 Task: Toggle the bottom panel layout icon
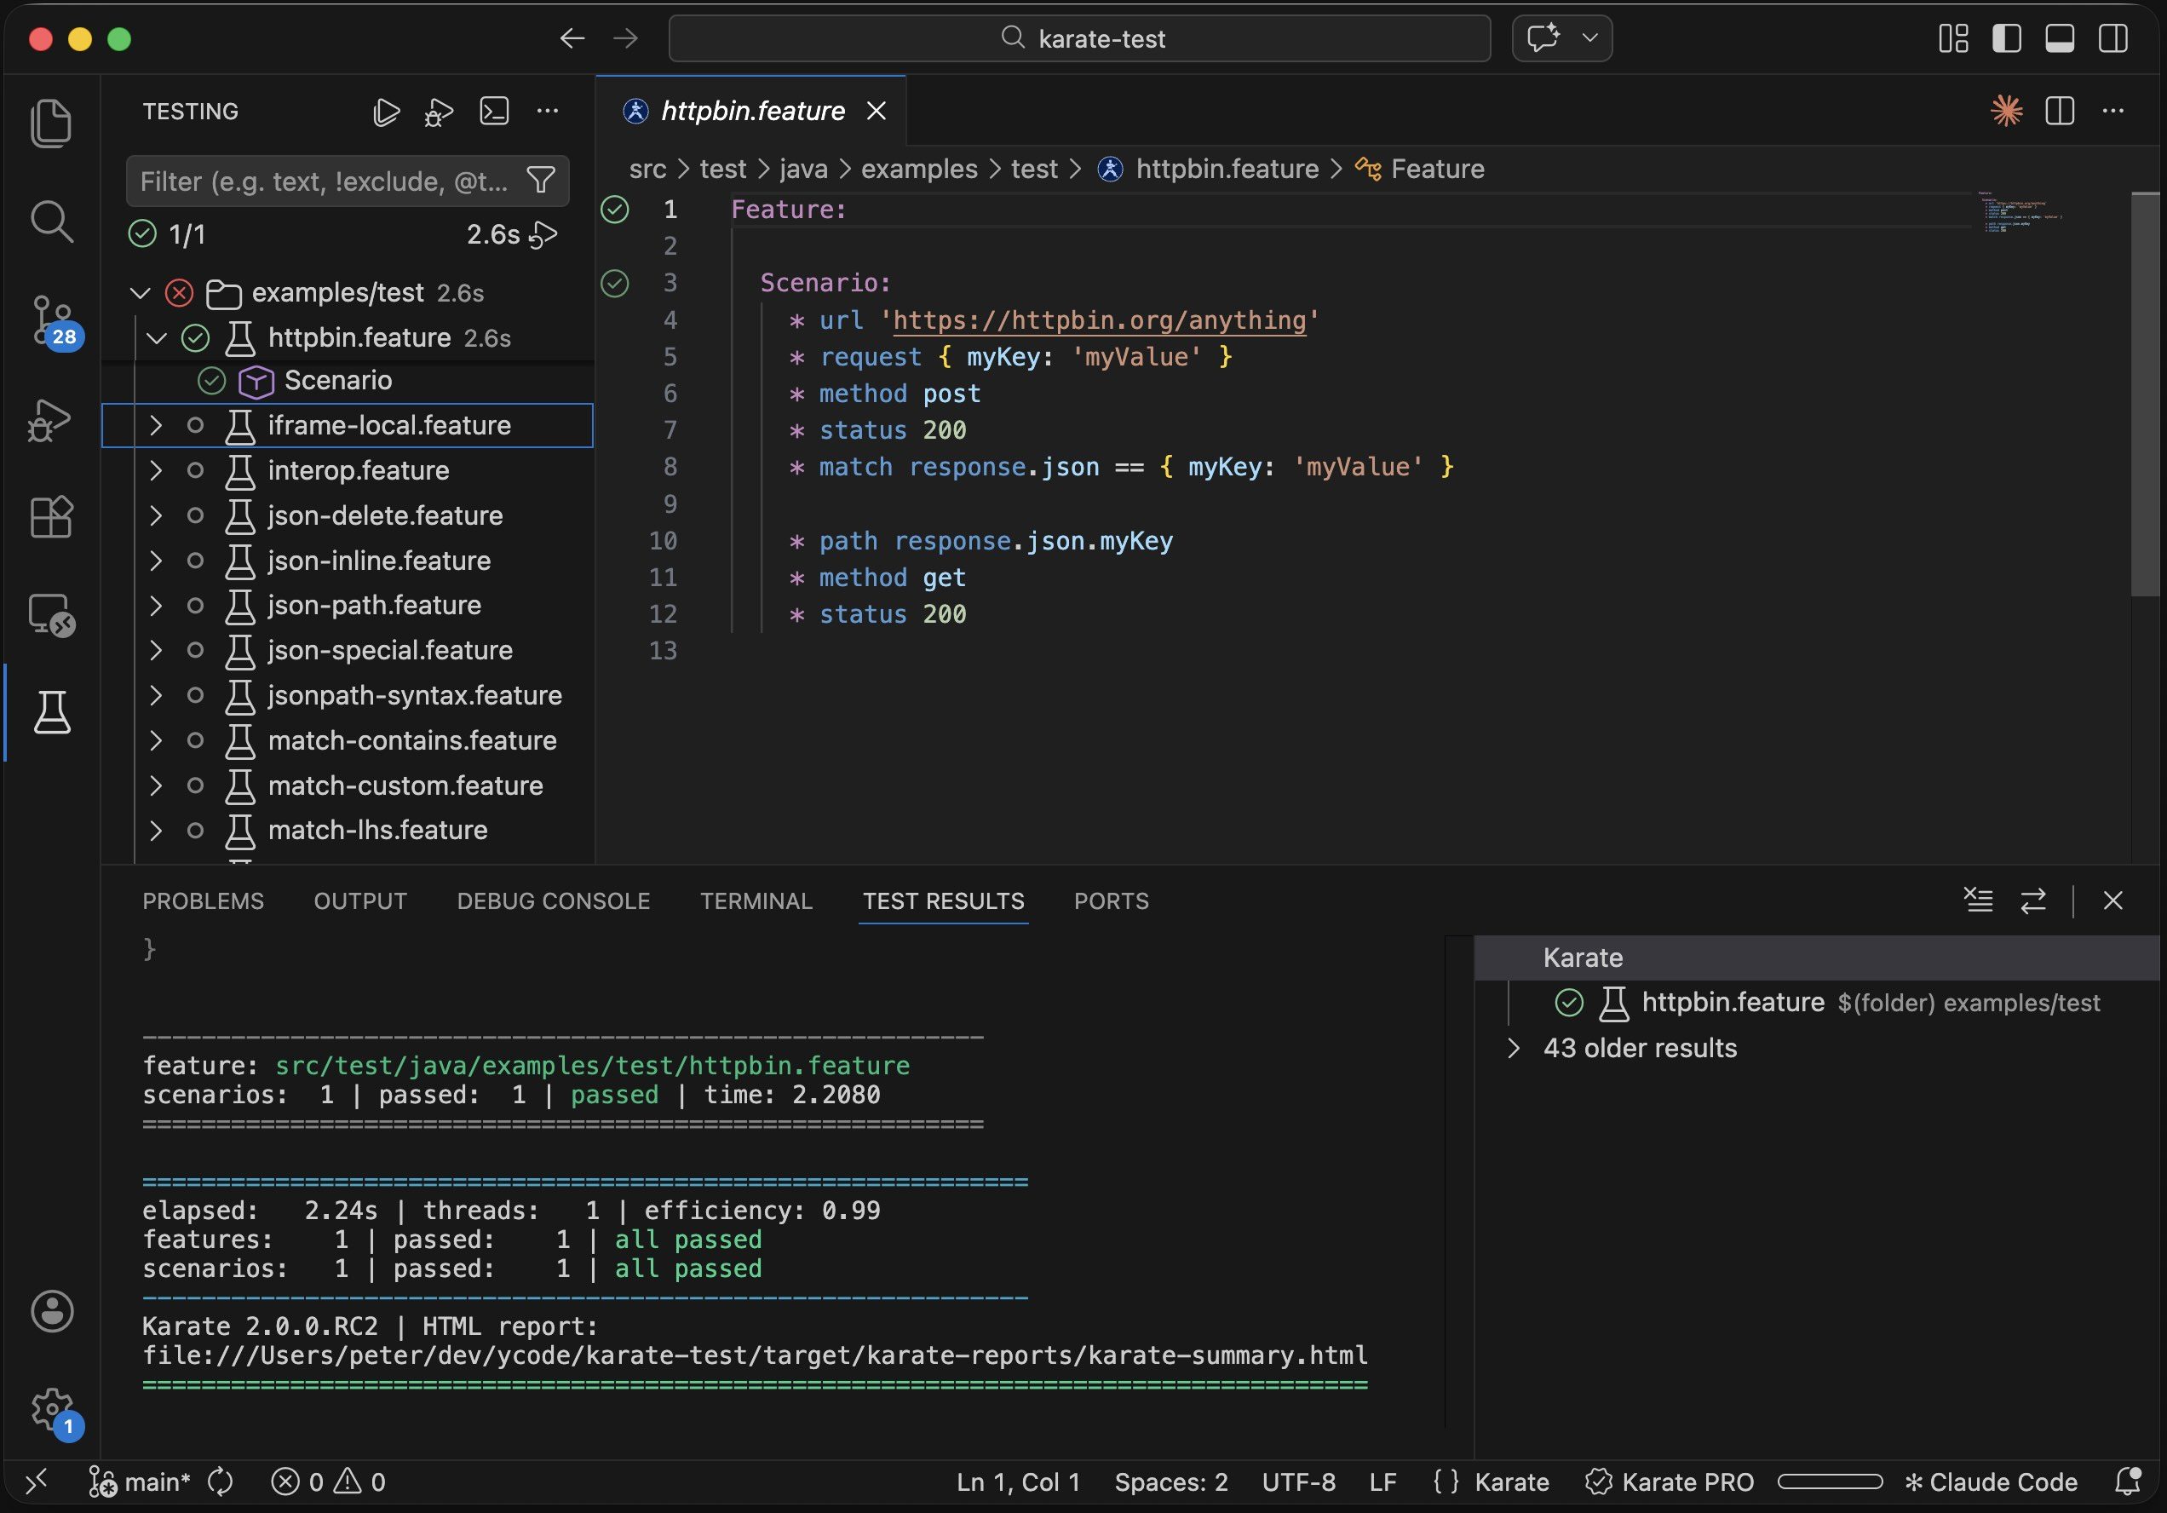coord(2059,38)
